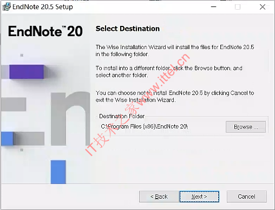Click the Destination Folder group label
This screenshot has height=210, width=275.
point(122,116)
